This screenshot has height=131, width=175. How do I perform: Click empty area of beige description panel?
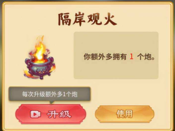coord(116,41)
